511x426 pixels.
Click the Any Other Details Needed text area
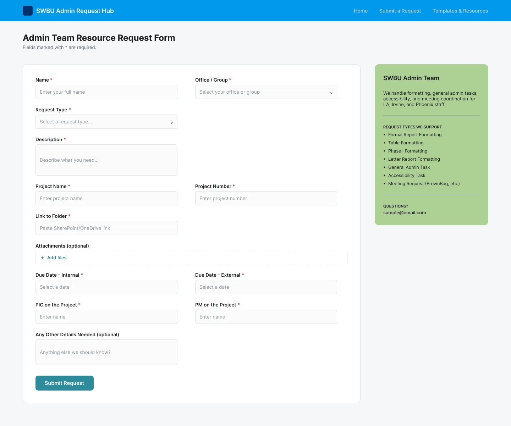(106, 352)
